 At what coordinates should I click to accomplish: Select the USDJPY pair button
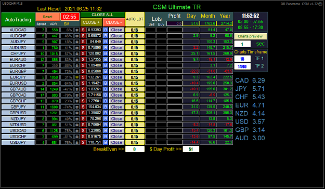[18, 142]
